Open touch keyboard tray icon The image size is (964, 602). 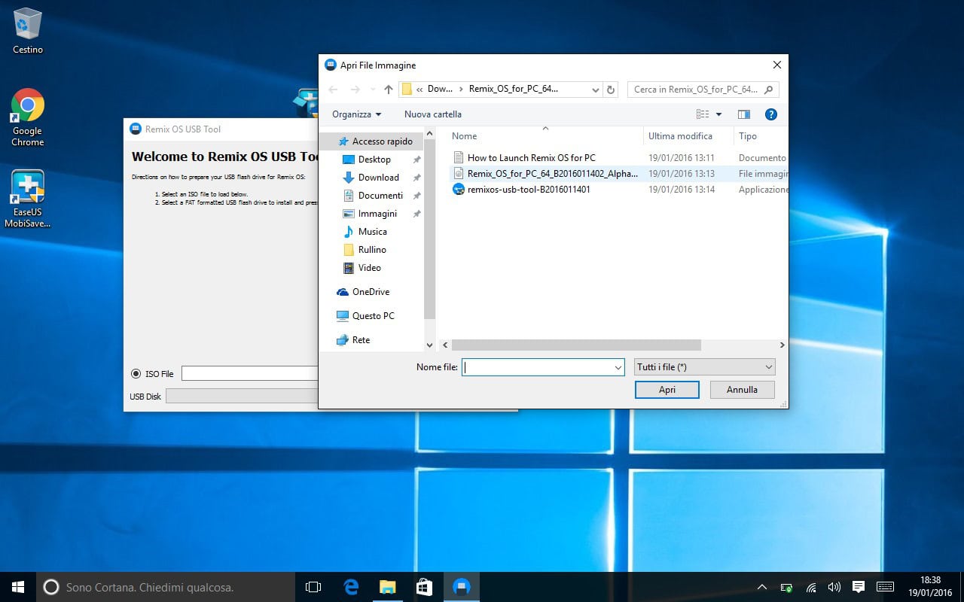[x=885, y=587]
